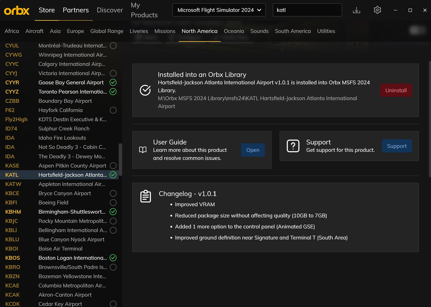Toggle the installed check for Hartsfield-Jackson Atlanta

(113, 175)
